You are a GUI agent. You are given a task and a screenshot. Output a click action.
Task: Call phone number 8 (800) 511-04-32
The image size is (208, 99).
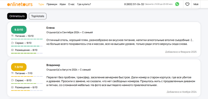click(x=134, y=4)
